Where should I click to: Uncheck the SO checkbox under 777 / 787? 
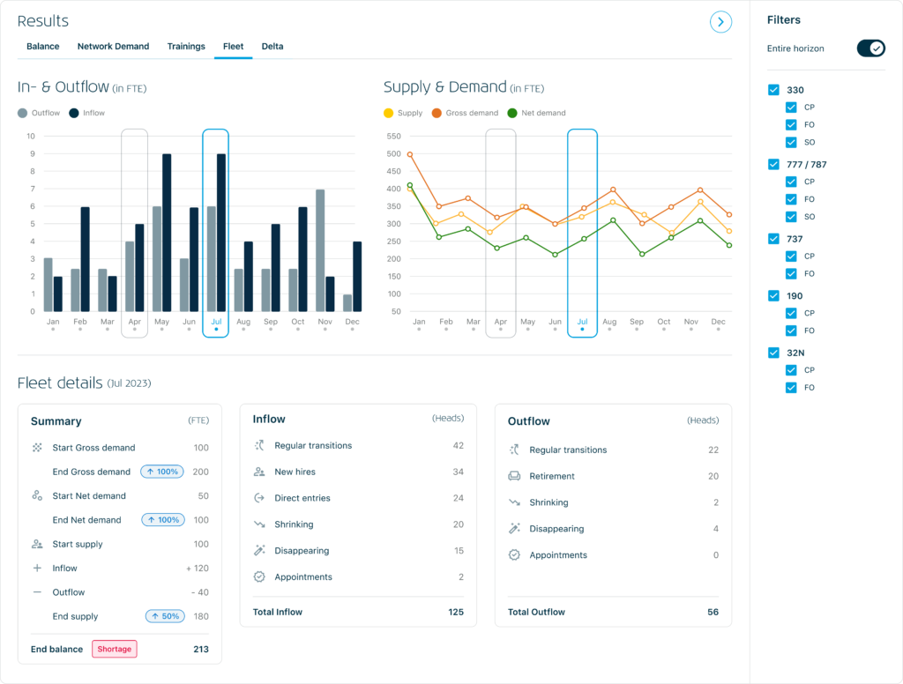click(791, 217)
